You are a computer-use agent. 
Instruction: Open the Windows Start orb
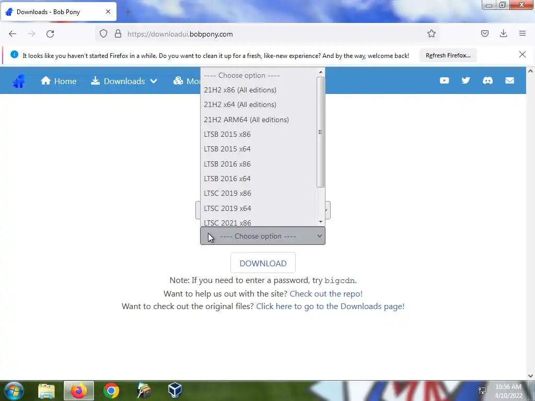14,391
